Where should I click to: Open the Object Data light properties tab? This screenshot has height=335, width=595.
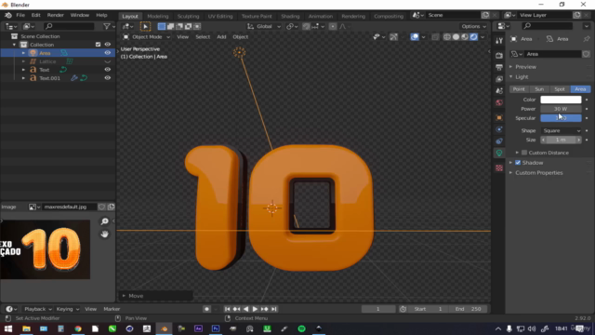click(499, 153)
